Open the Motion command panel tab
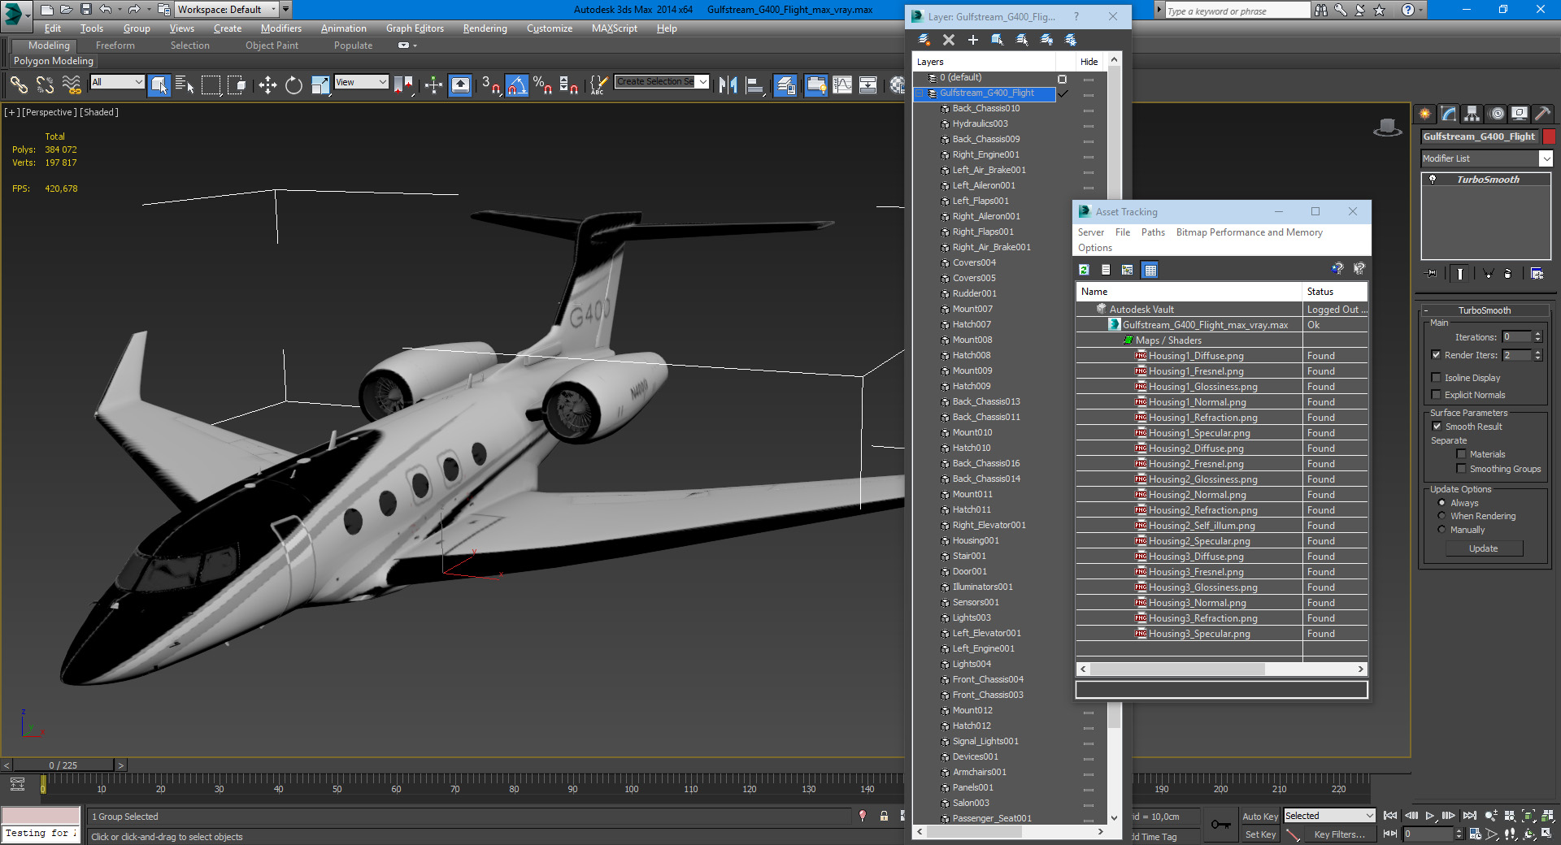 click(x=1496, y=114)
